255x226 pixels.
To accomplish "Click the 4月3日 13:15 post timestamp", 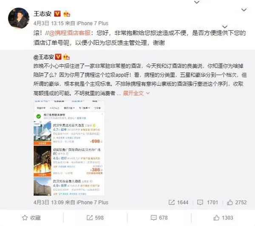I will tap(48, 23).
